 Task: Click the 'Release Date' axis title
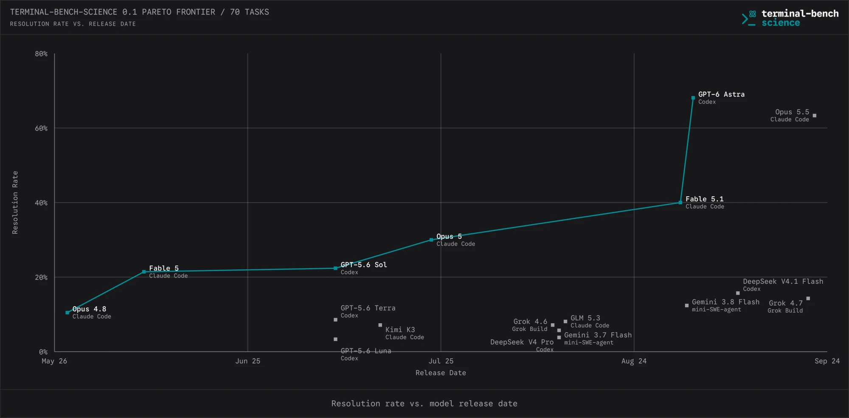click(x=441, y=373)
